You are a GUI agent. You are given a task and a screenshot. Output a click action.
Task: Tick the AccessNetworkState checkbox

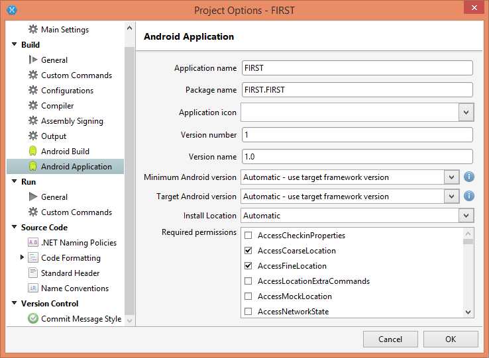point(248,311)
